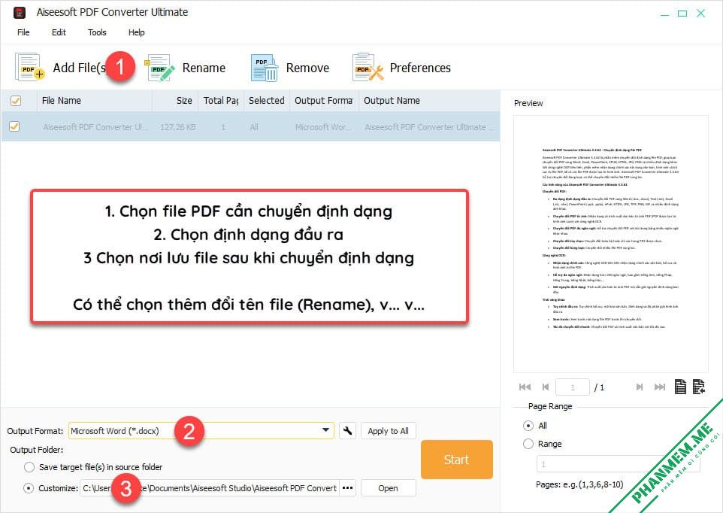Click the Preferences label in toolbar
Image resolution: width=723 pixels, height=513 pixels.
420,68
